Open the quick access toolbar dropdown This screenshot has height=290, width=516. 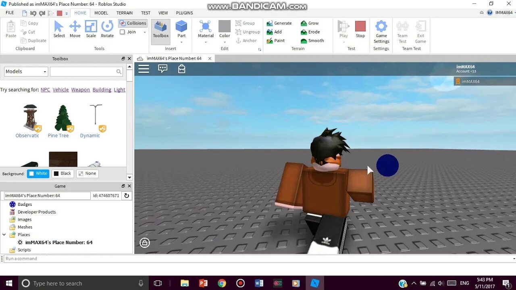[x=67, y=14]
